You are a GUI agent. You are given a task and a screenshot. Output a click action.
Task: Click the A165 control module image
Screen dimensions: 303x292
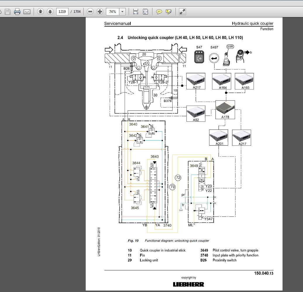point(244,81)
